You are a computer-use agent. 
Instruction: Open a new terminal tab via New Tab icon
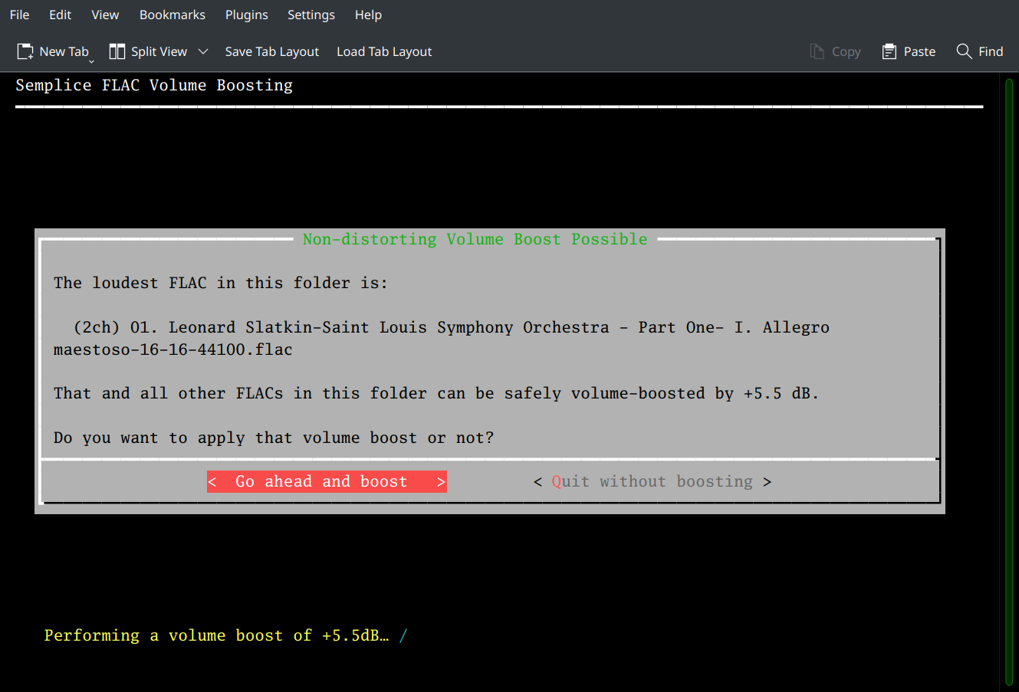pos(25,51)
